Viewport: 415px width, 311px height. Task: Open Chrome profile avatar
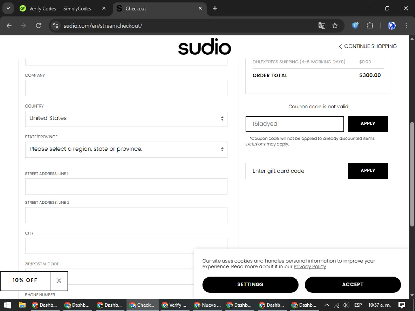(x=391, y=26)
